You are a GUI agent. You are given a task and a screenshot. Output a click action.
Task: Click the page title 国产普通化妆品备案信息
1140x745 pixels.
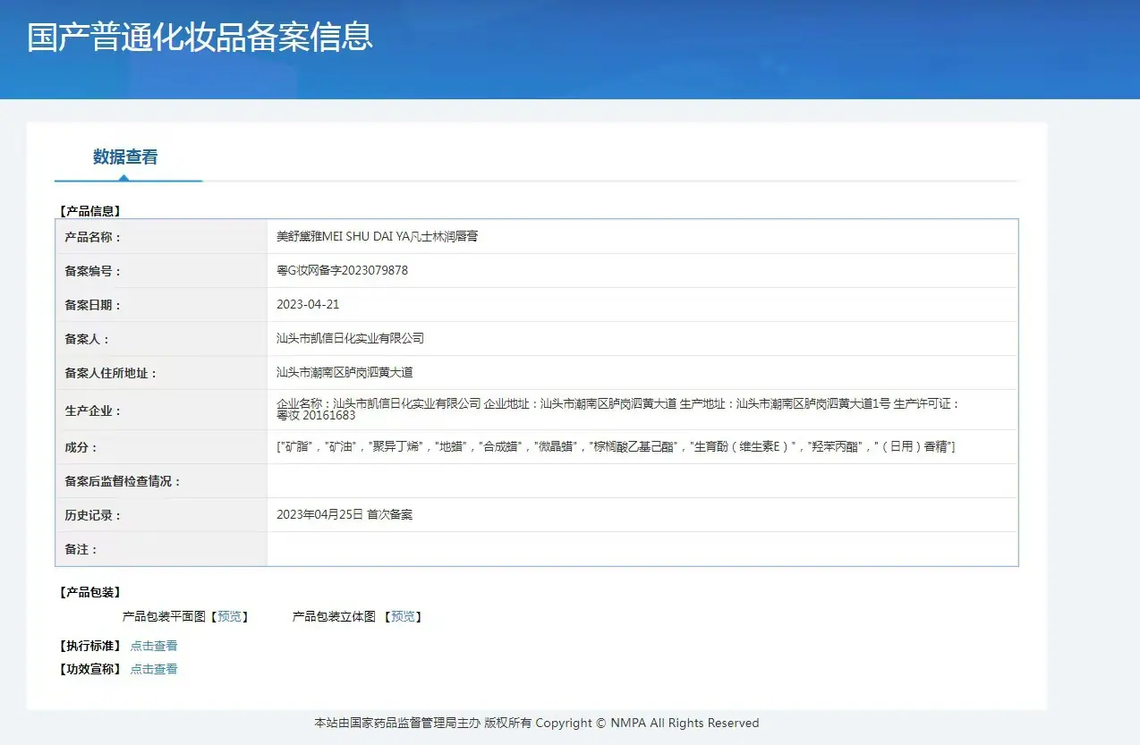[200, 38]
